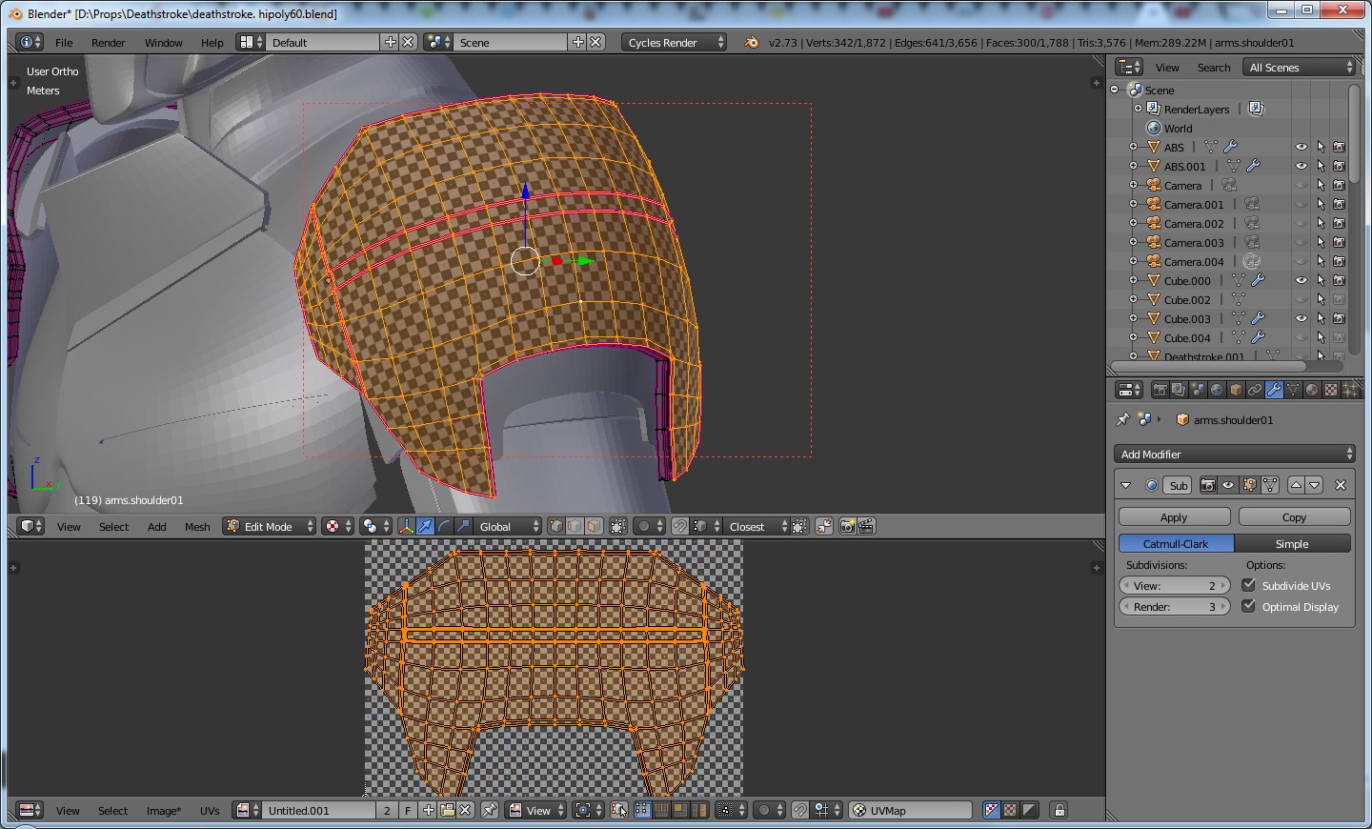
Task: Toggle modifier viewport visibility eye icon
Action: click(1228, 485)
